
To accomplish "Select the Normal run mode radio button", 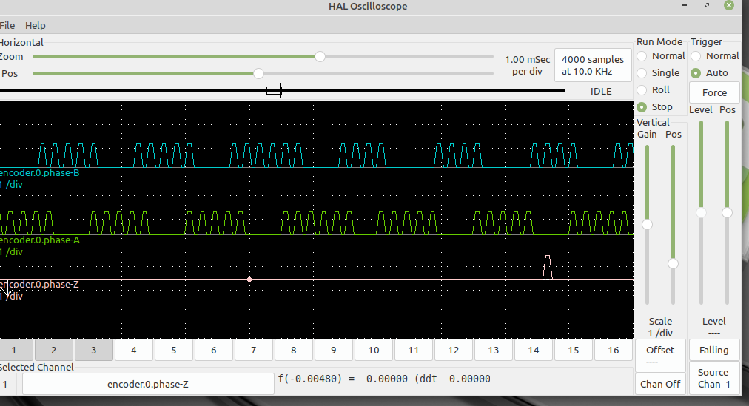I will [642, 56].
